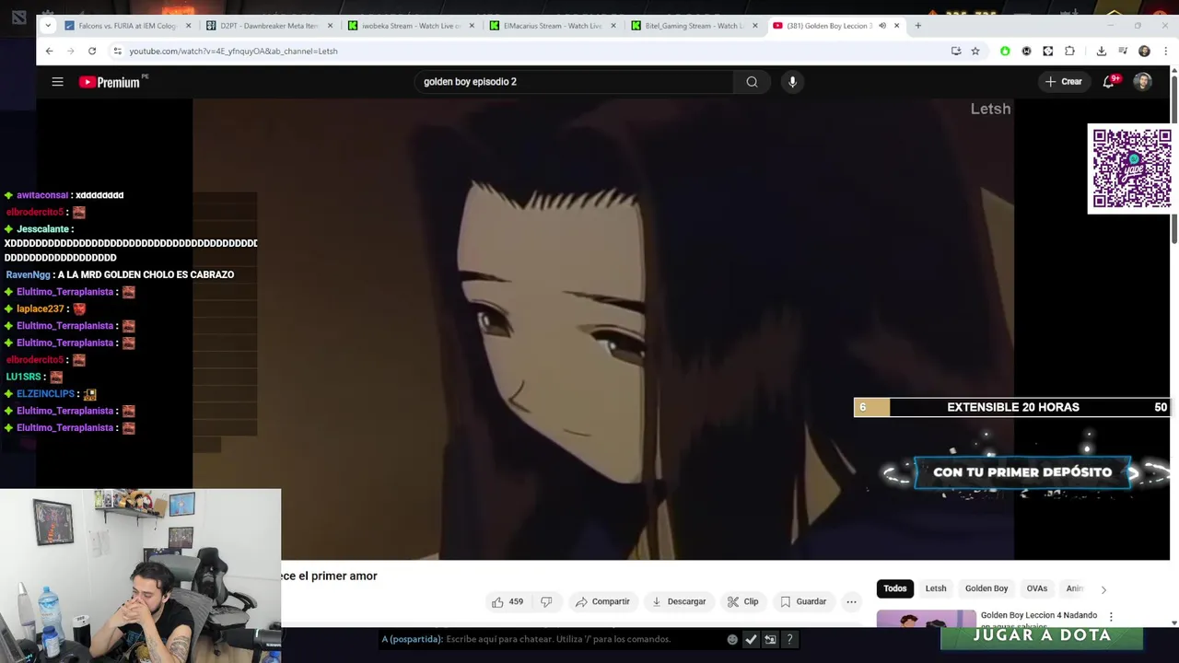1179x663 pixels.
Task: View site information icon in address bar
Action: point(117,51)
